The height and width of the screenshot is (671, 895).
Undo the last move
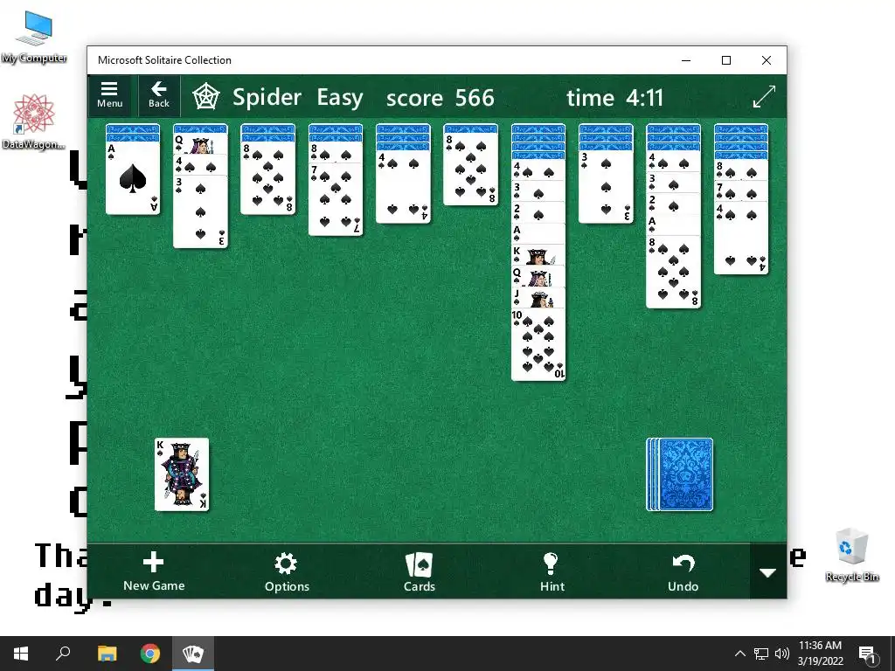point(683,571)
